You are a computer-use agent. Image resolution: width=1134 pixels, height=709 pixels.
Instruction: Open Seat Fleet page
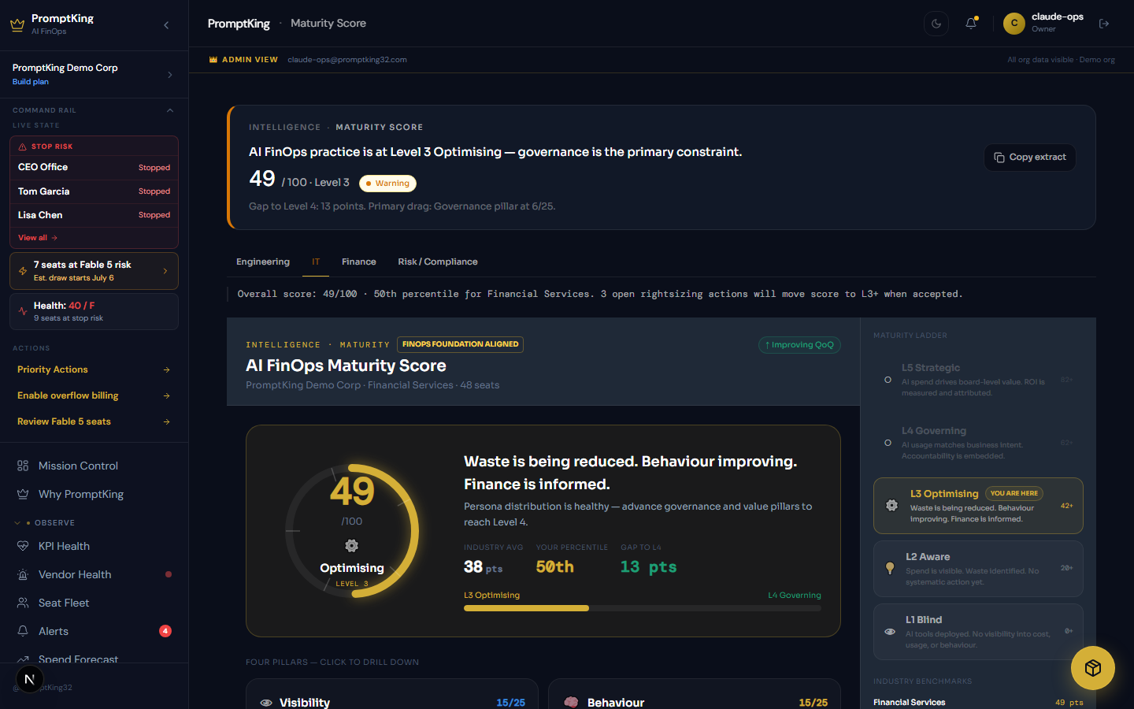94,603
